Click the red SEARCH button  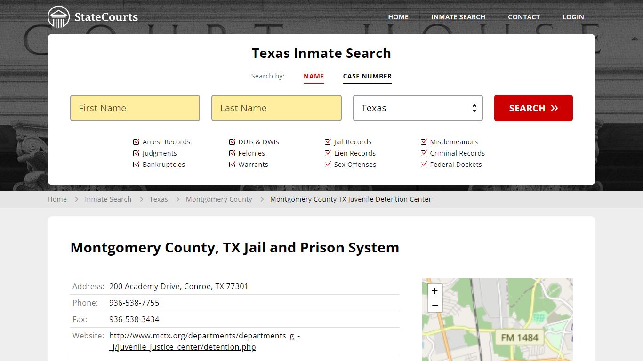(533, 108)
